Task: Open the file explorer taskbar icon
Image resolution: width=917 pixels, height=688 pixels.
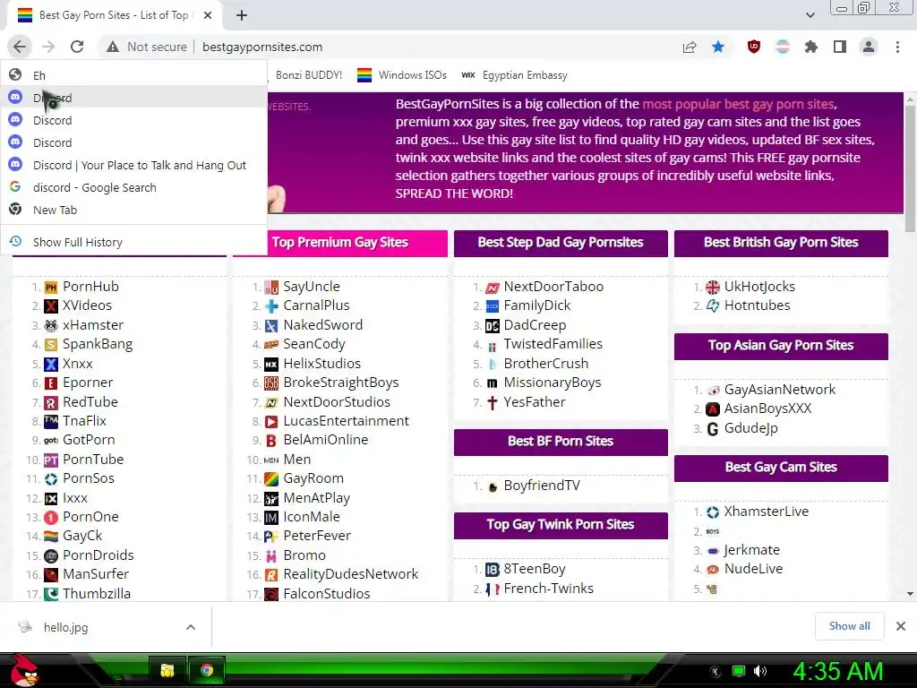Action: point(167,670)
